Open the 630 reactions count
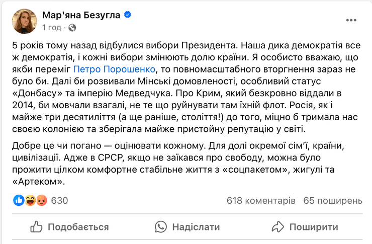Screen dimensions: 372x244 [59, 201]
